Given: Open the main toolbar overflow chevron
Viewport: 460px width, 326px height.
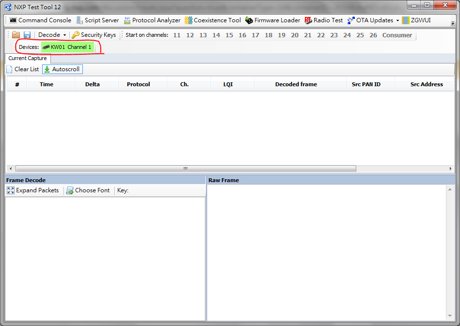Looking at the screenshot, I should [x=453, y=23].
